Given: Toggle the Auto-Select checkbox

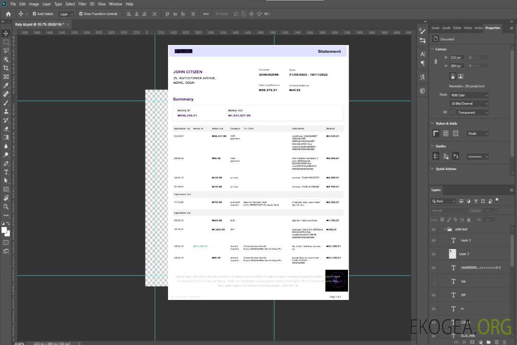Looking at the screenshot, I should click(34, 14).
